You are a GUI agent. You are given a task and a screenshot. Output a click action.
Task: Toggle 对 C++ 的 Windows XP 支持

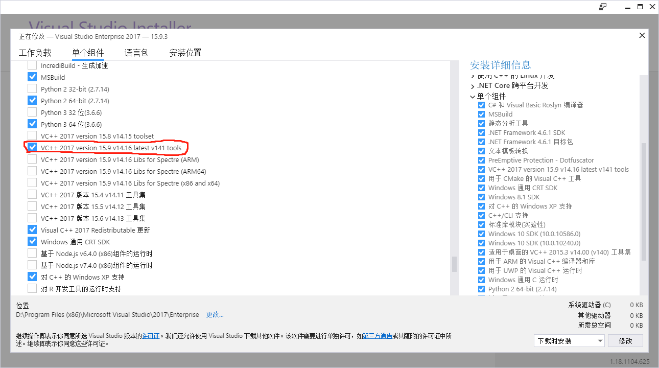[32, 277]
